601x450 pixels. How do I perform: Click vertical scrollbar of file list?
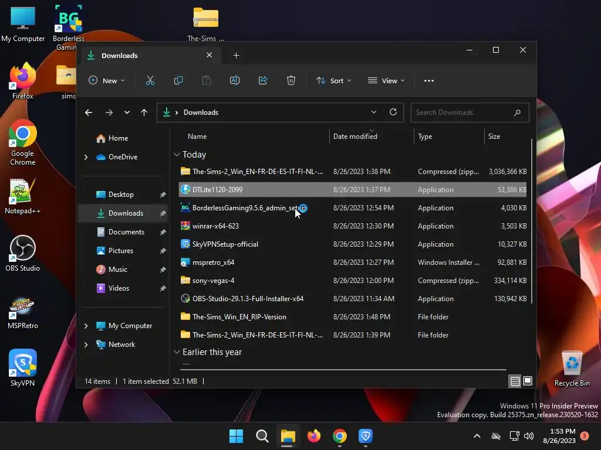pyautogui.click(x=532, y=221)
